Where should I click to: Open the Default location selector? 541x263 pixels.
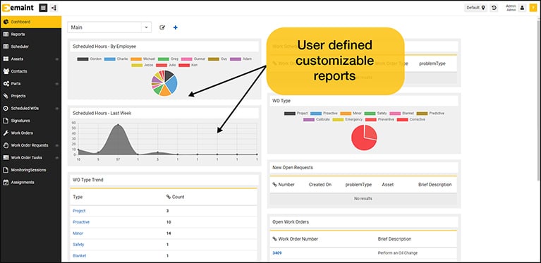(x=476, y=8)
